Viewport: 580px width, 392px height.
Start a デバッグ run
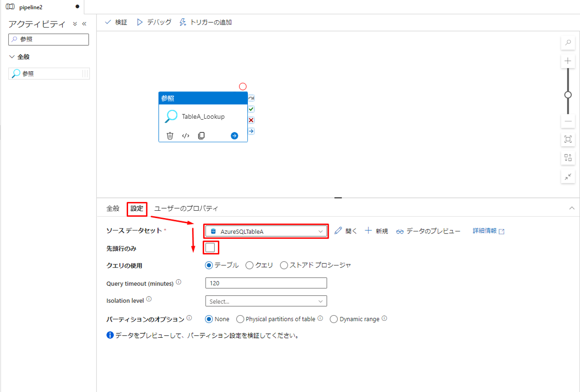154,22
